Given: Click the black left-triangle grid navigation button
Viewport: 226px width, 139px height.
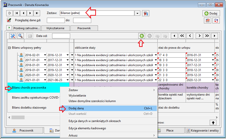Looking at the screenshot, I should click(174, 36).
